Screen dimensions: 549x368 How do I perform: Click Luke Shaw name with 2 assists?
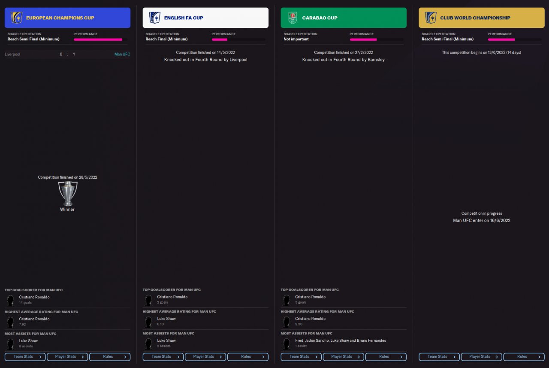[x=166, y=341]
